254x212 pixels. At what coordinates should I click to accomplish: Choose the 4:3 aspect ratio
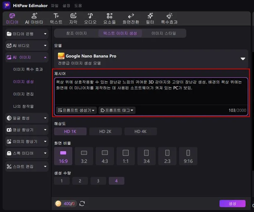[105, 156]
